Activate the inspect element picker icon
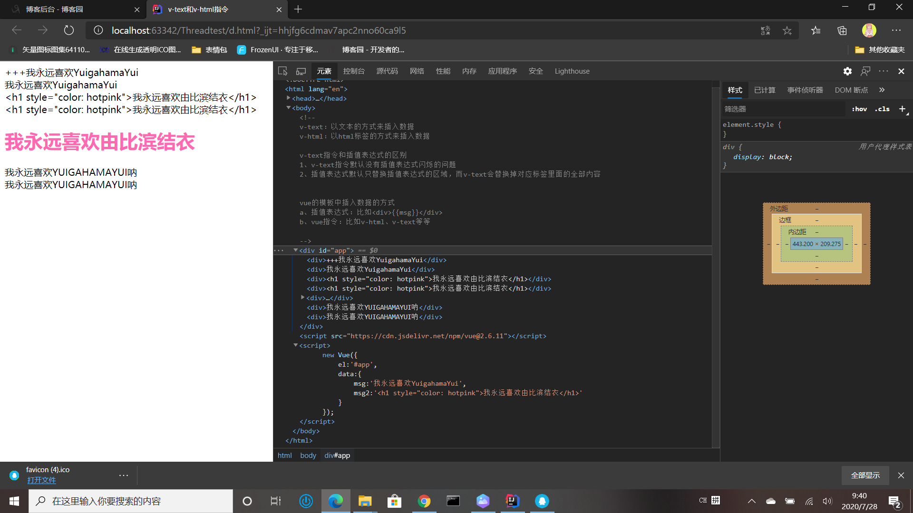 tap(282, 71)
